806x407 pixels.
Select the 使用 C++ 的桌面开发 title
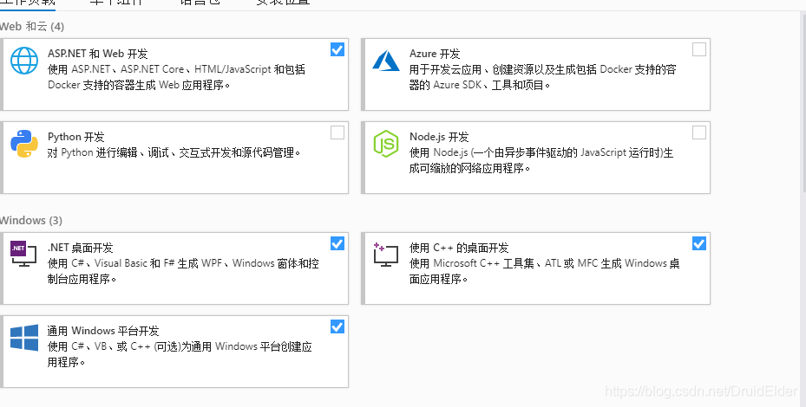point(459,248)
